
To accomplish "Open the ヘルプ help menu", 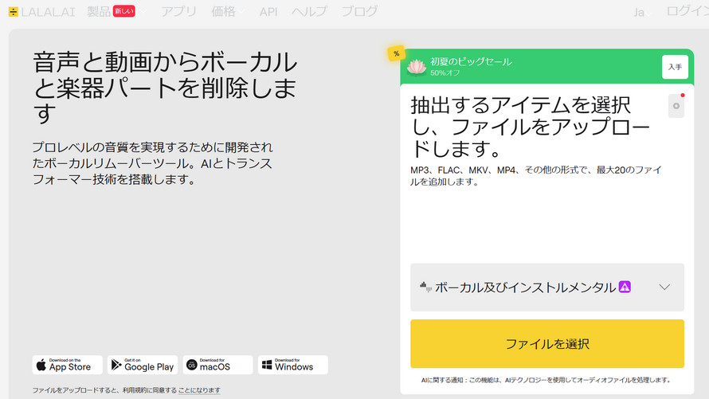I will coord(309,11).
